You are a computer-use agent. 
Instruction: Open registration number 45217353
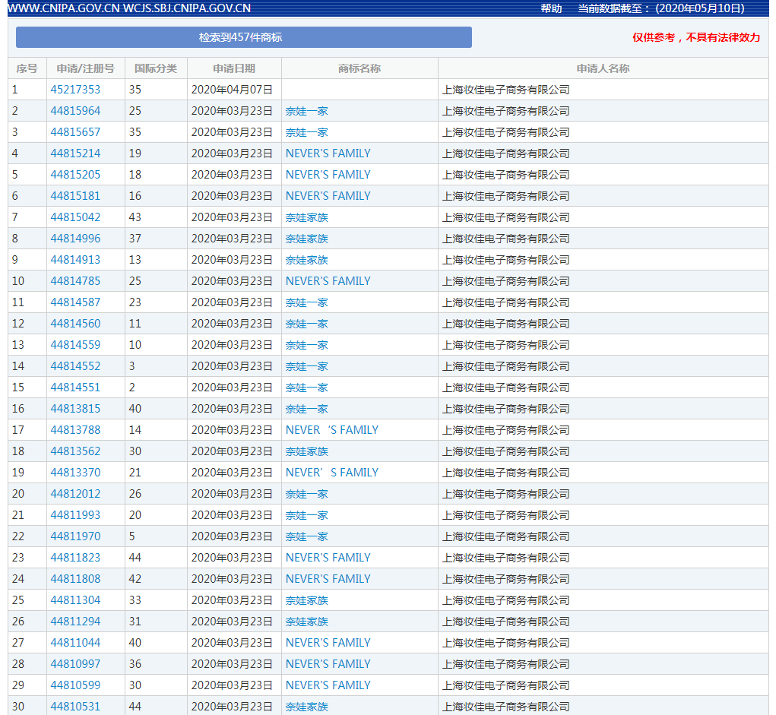[75, 90]
